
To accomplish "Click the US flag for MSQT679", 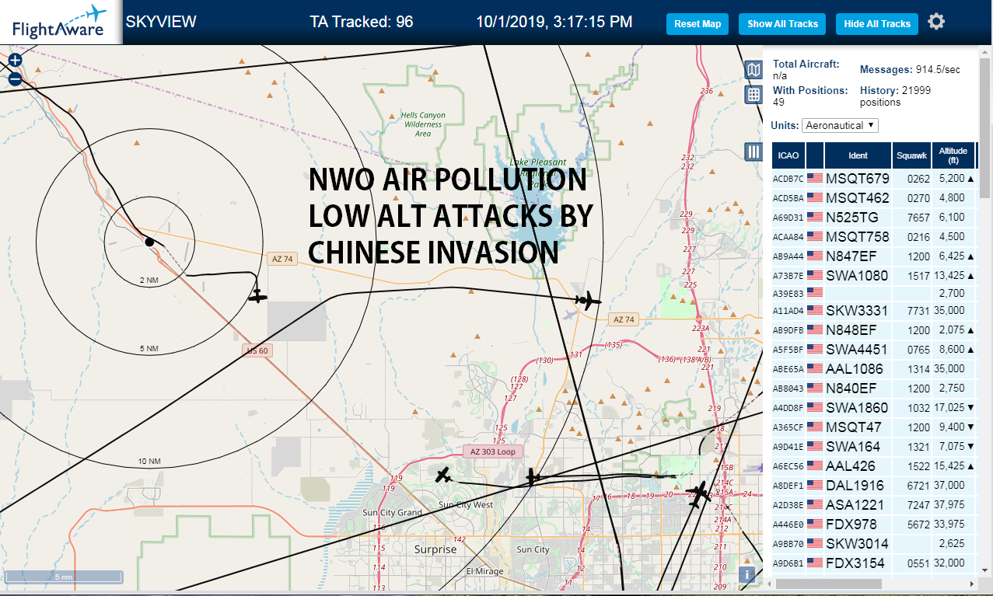I will [815, 178].
